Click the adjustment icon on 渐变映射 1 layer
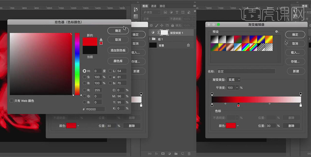The width and height of the screenshot is (311, 157). coord(153,33)
